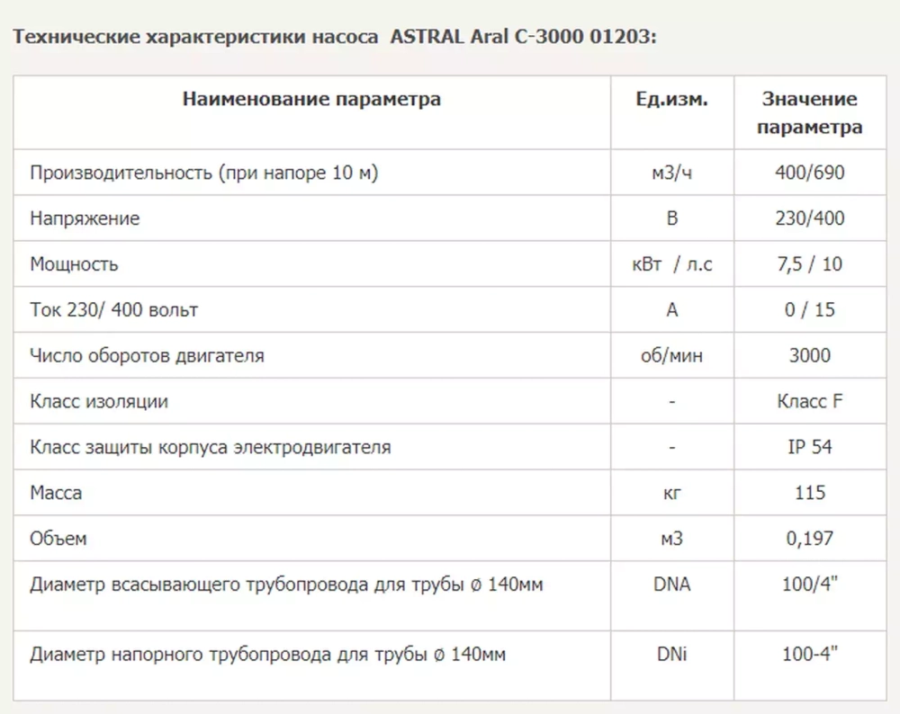Click the value '100-4"'
The height and width of the screenshot is (714, 900).
[x=809, y=654]
